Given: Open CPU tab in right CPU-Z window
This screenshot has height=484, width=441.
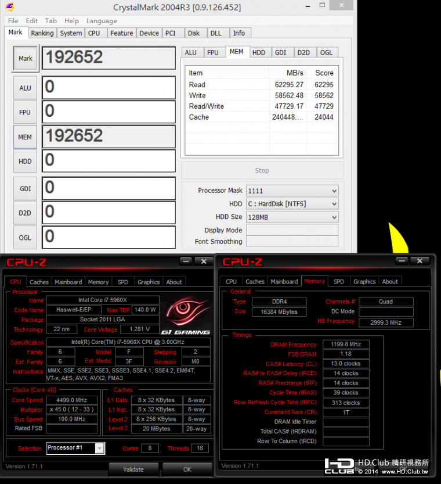Looking at the screenshot, I should click(231, 281).
